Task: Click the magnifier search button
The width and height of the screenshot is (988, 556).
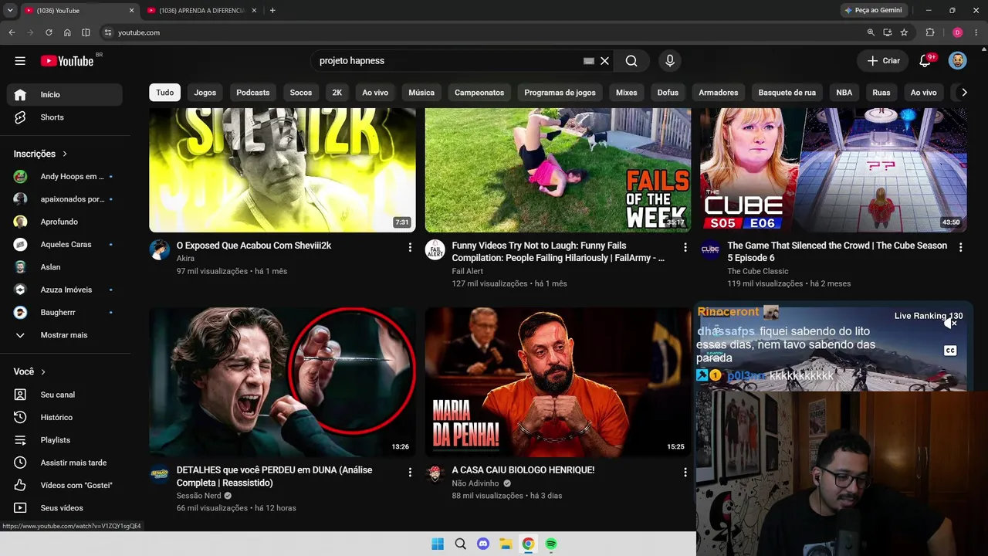Action: 631,61
